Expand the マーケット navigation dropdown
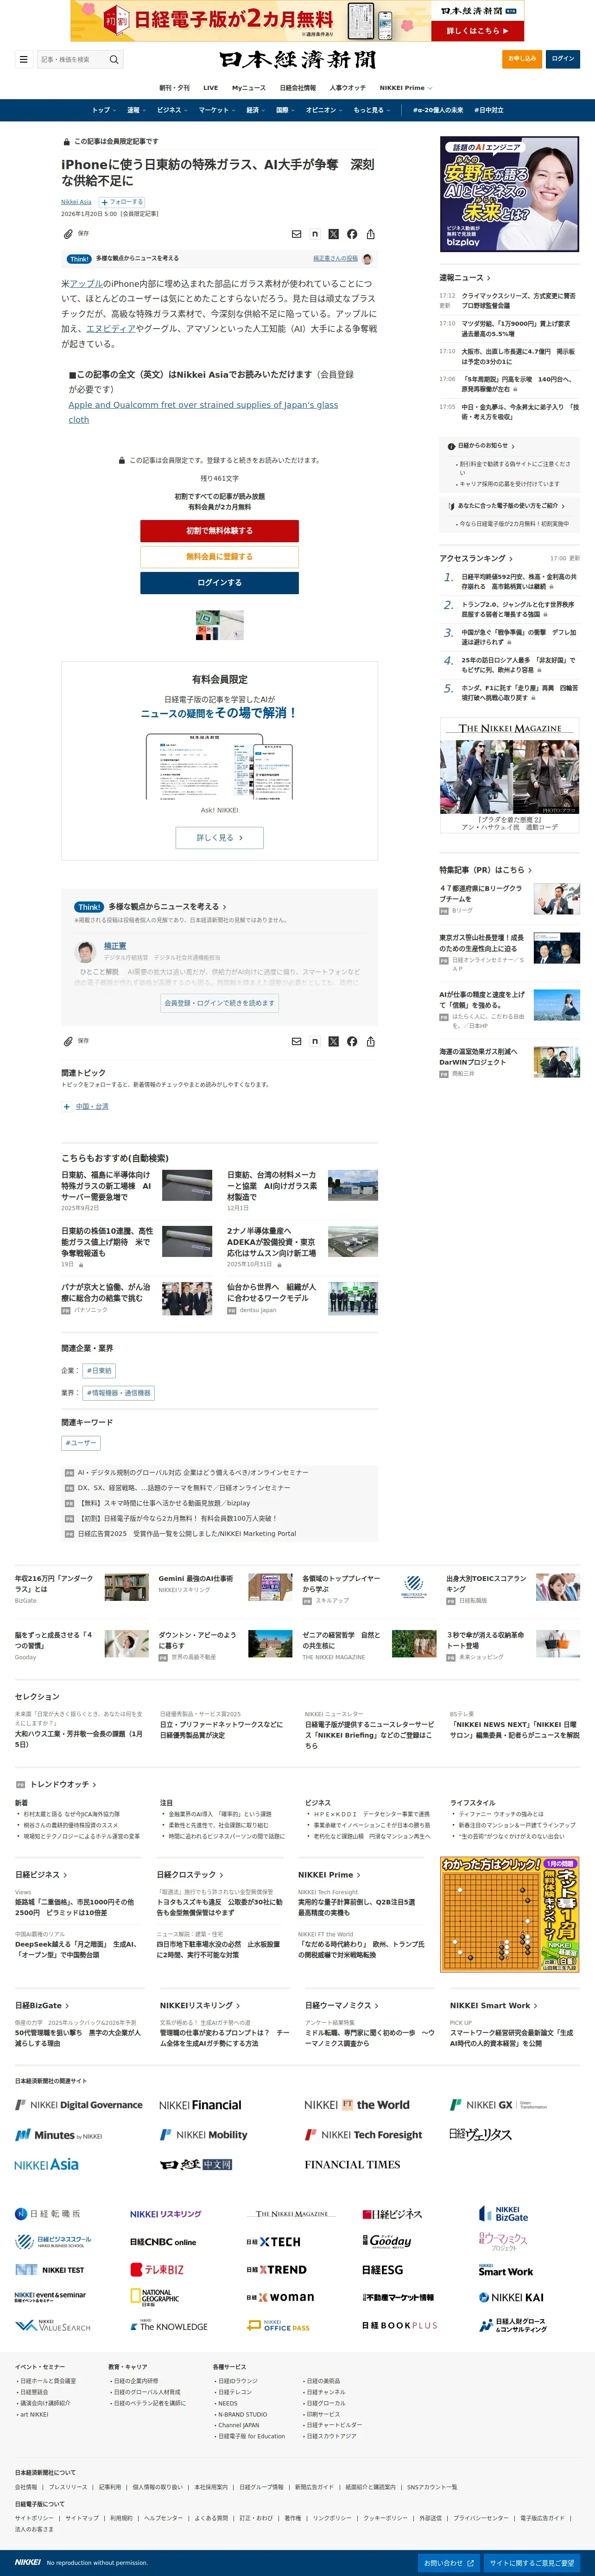 pyautogui.click(x=216, y=110)
